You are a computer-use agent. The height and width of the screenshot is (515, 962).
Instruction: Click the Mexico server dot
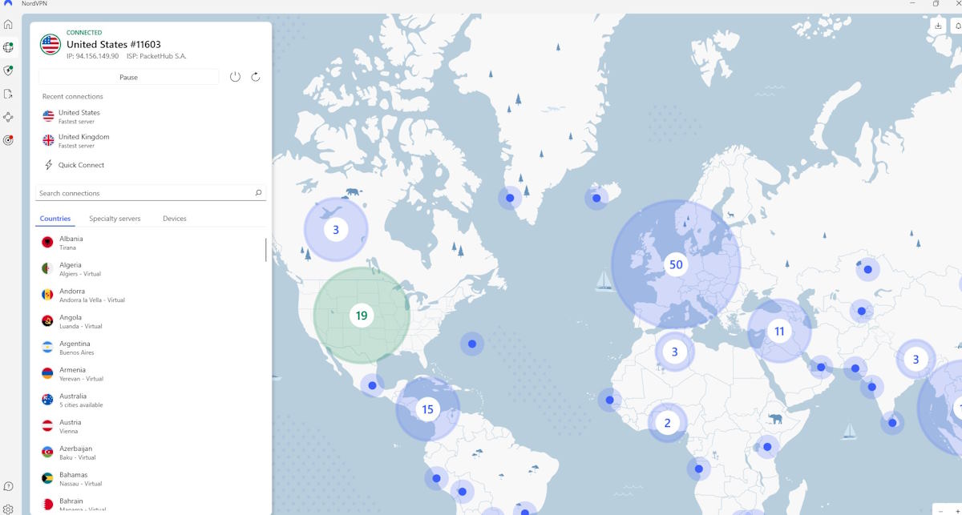372,385
